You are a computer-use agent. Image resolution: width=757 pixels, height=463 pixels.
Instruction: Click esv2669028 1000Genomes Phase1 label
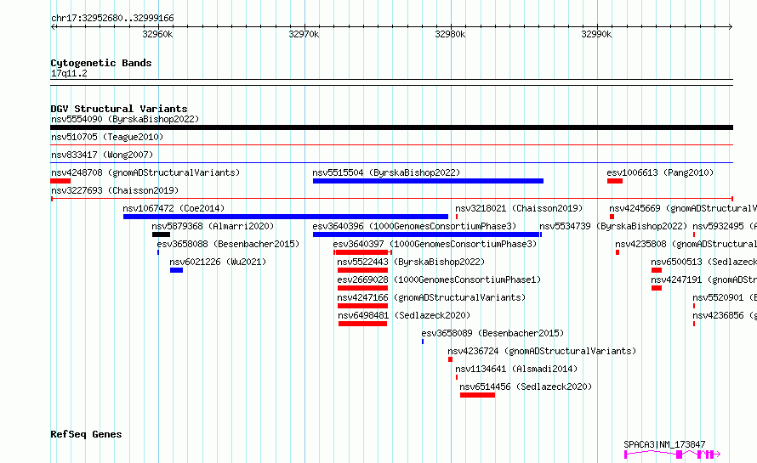(439, 279)
